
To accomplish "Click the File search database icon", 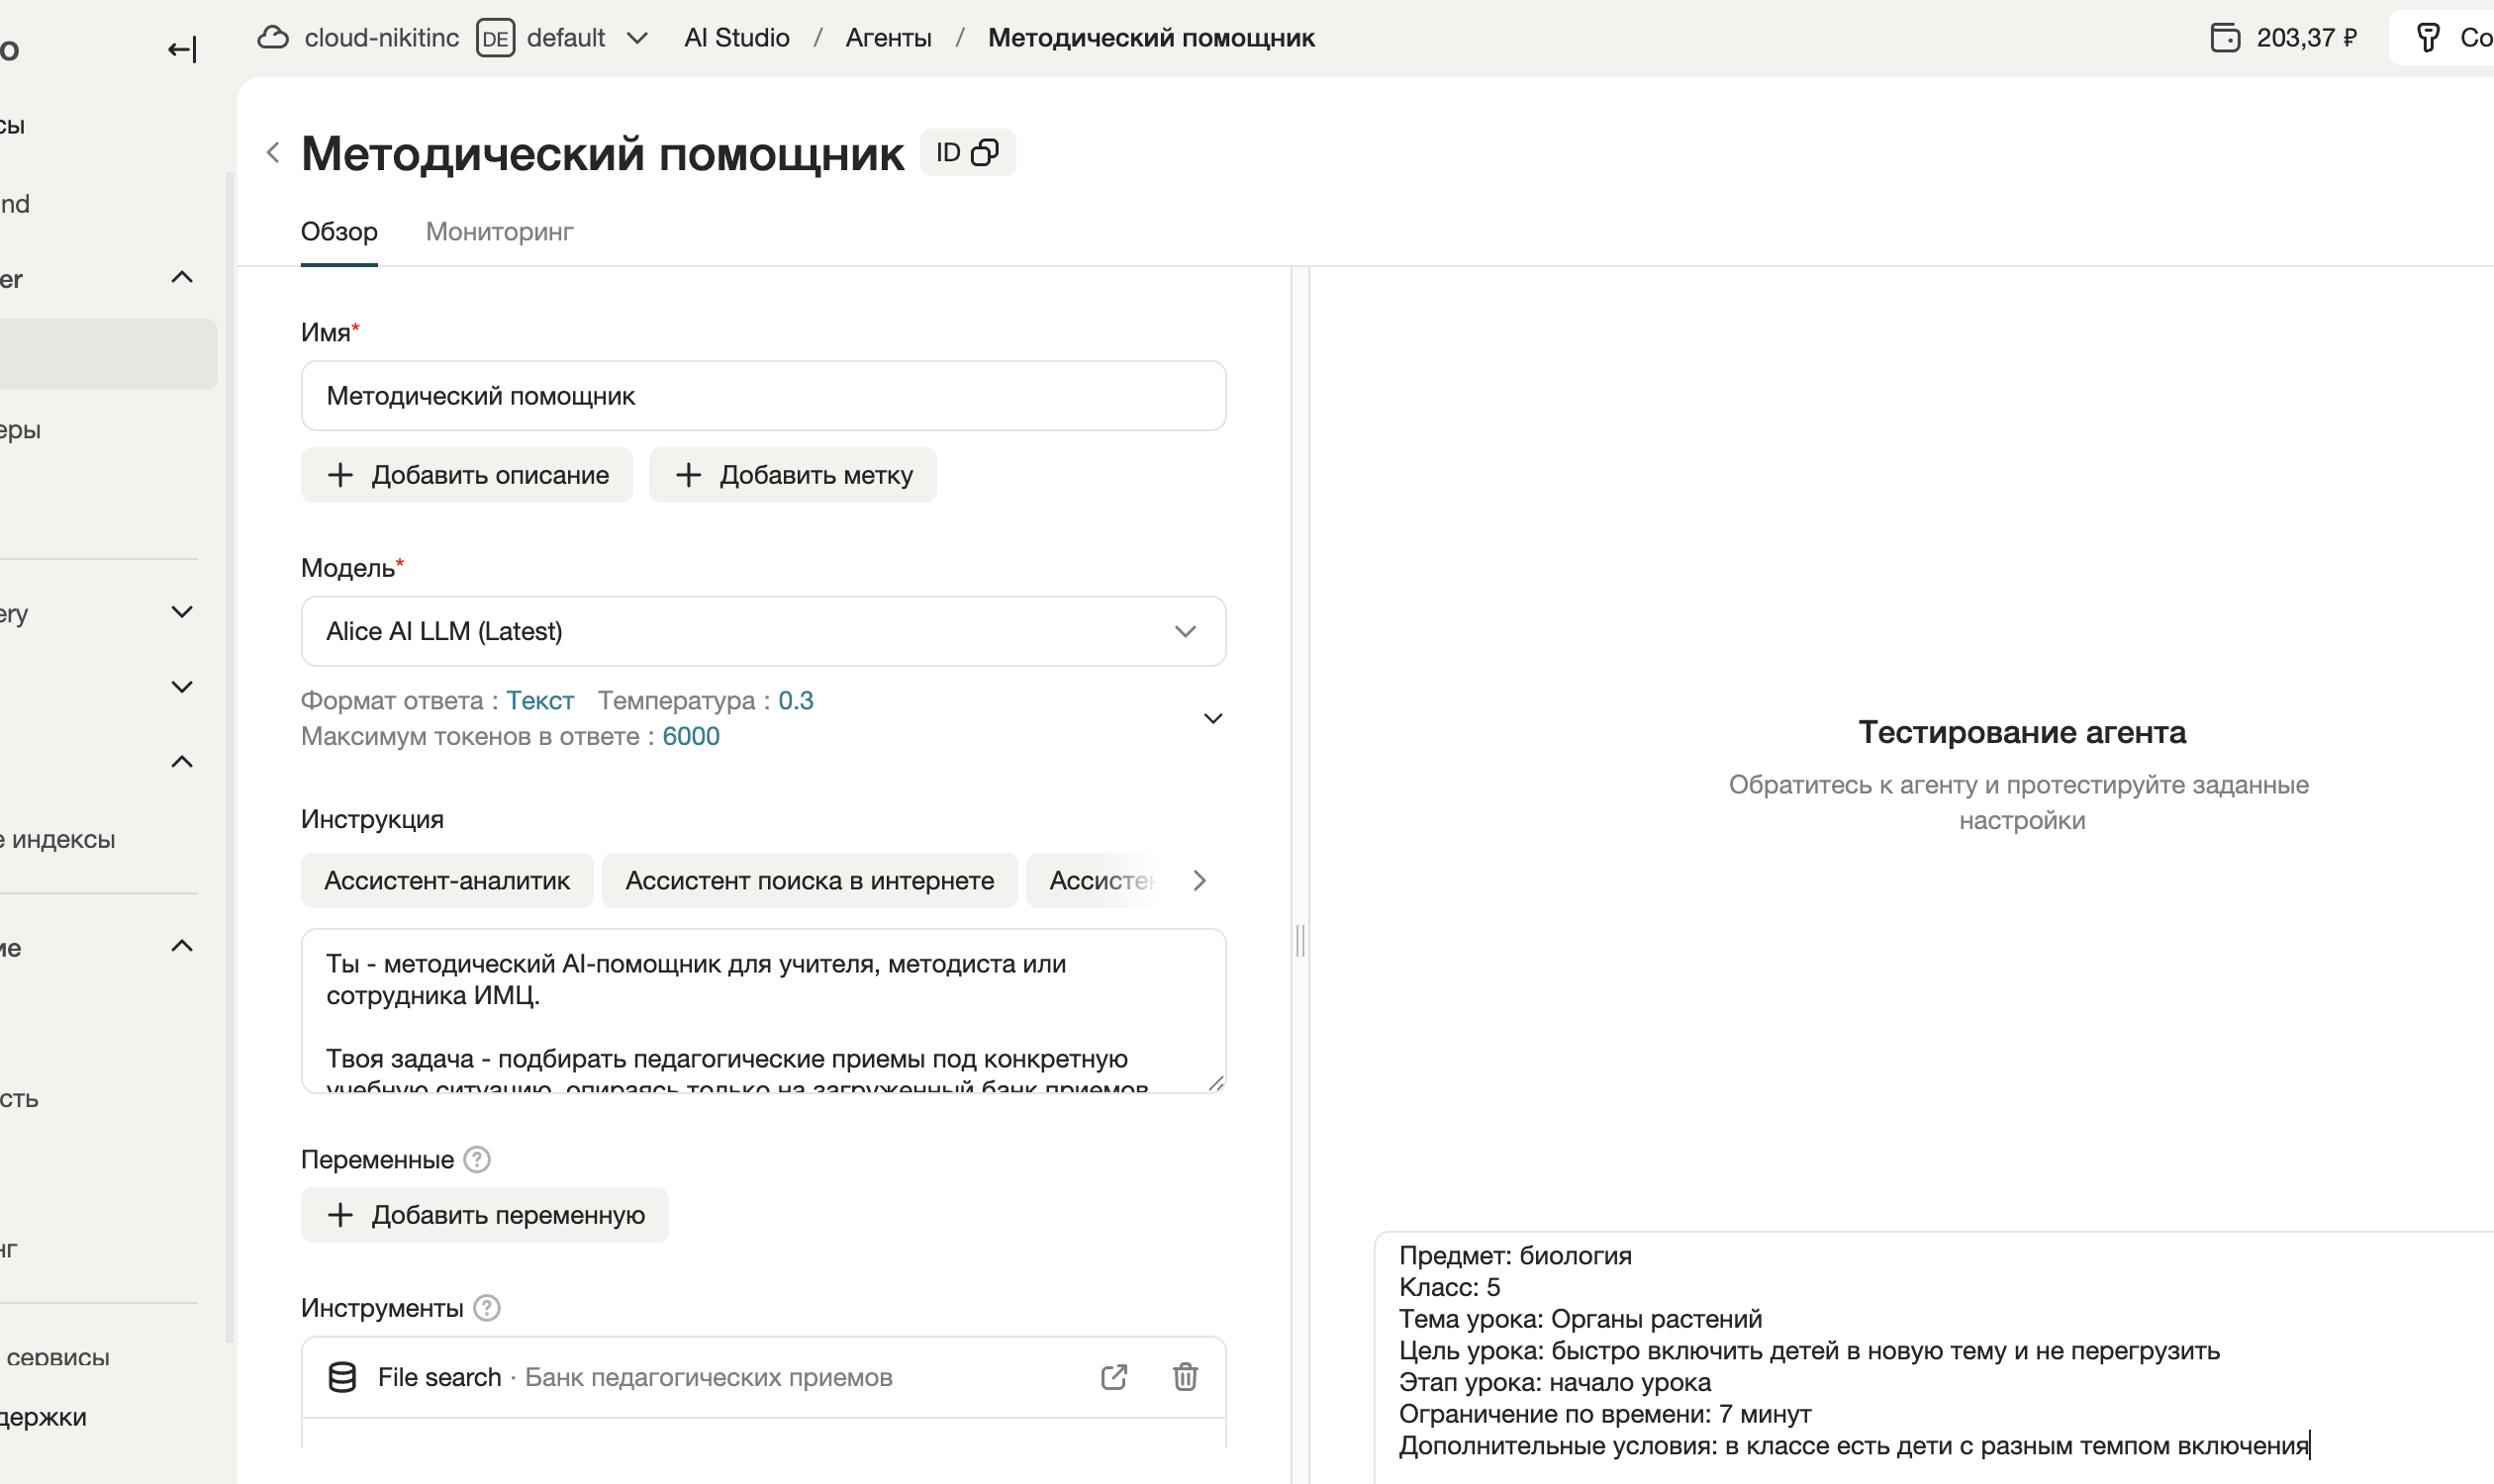I will click(x=342, y=1377).
